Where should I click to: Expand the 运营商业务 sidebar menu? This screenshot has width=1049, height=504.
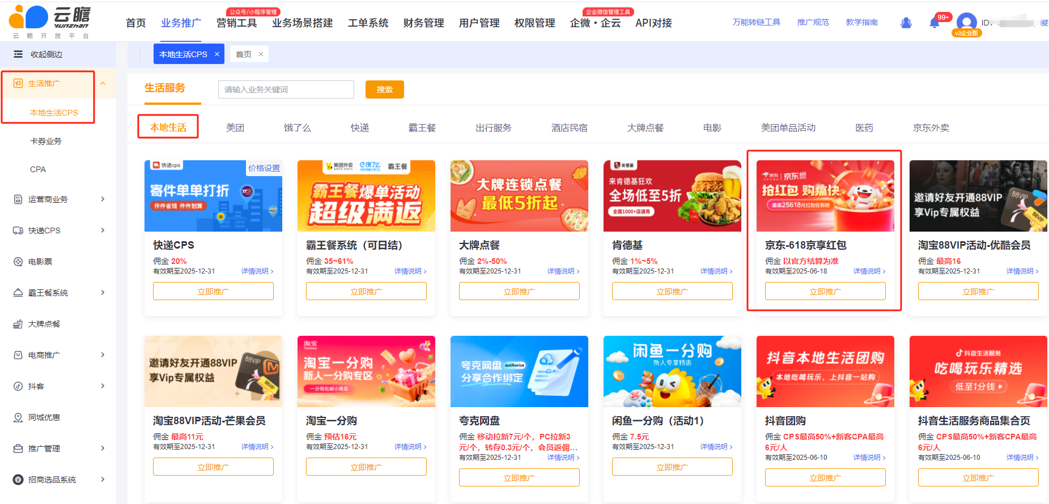click(x=103, y=199)
